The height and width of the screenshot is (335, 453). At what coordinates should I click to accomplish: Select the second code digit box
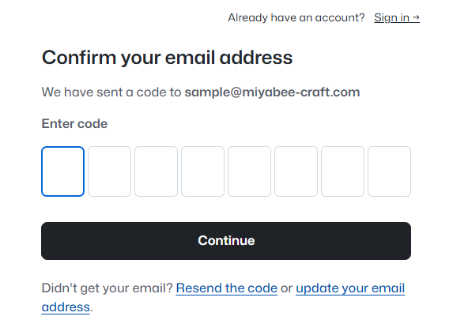109,171
